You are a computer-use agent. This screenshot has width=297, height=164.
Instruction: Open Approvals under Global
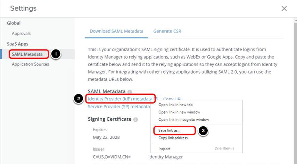point(21,34)
